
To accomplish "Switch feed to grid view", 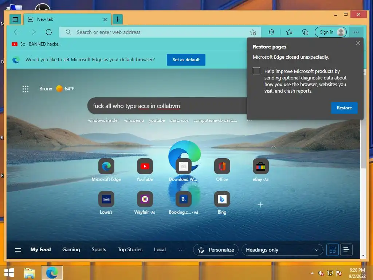I will coord(332,250).
